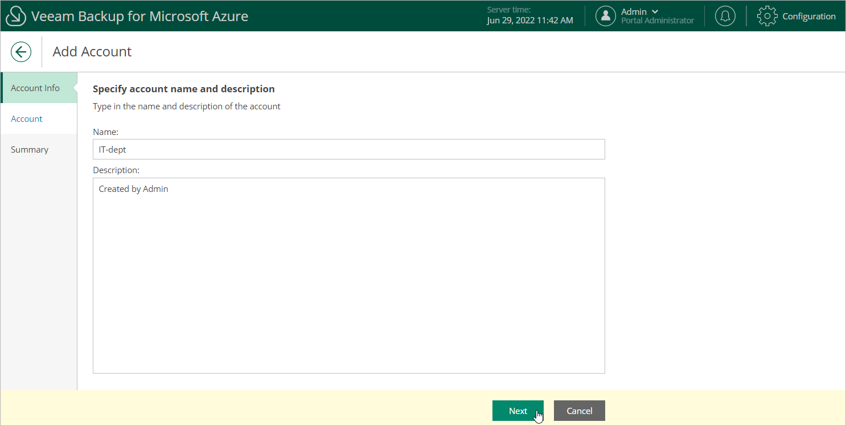The width and height of the screenshot is (846, 426).
Task: Click the Add Account page heading
Action: coord(92,52)
